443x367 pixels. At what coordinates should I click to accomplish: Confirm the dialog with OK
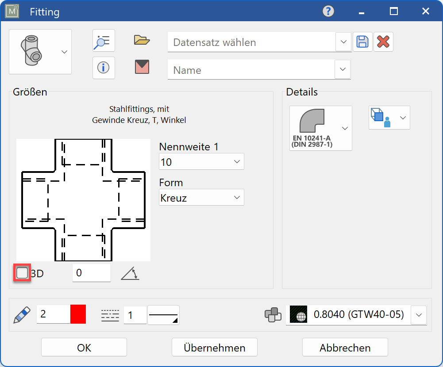click(83, 347)
